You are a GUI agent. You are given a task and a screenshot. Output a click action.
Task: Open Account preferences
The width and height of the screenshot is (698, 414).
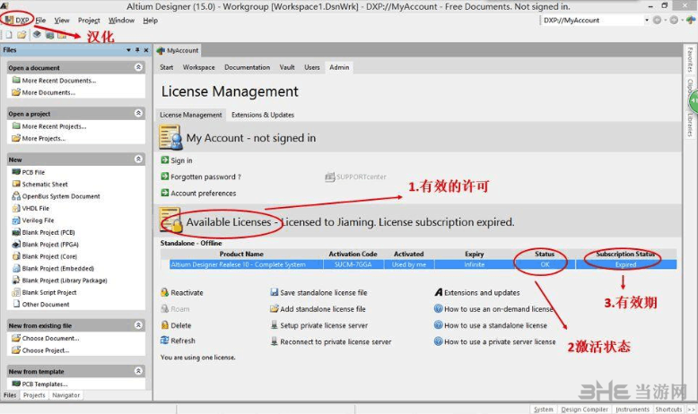pyautogui.click(x=198, y=193)
